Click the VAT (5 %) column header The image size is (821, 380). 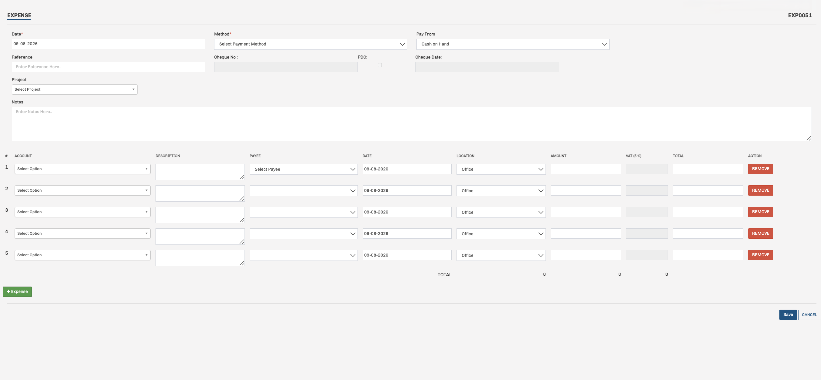(x=633, y=156)
